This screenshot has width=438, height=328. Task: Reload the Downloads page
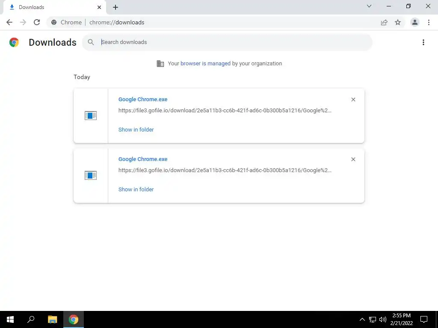[x=37, y=22]
